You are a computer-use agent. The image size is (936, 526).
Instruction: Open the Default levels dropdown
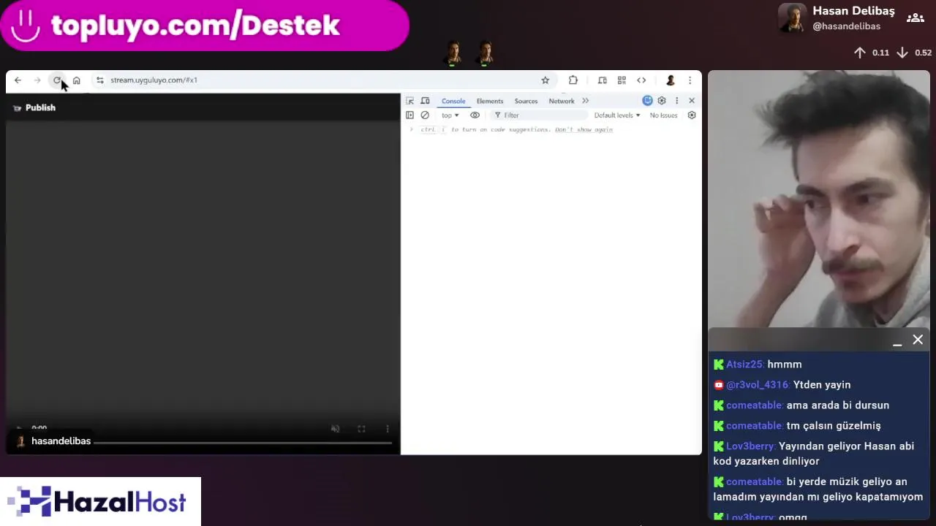coord(617,115)
